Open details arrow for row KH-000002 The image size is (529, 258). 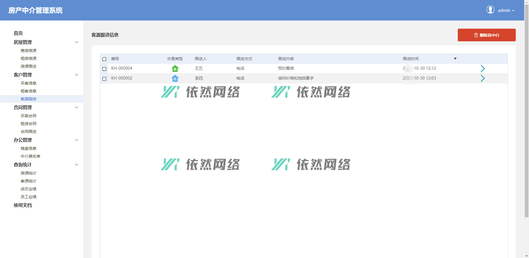(483, 78)
